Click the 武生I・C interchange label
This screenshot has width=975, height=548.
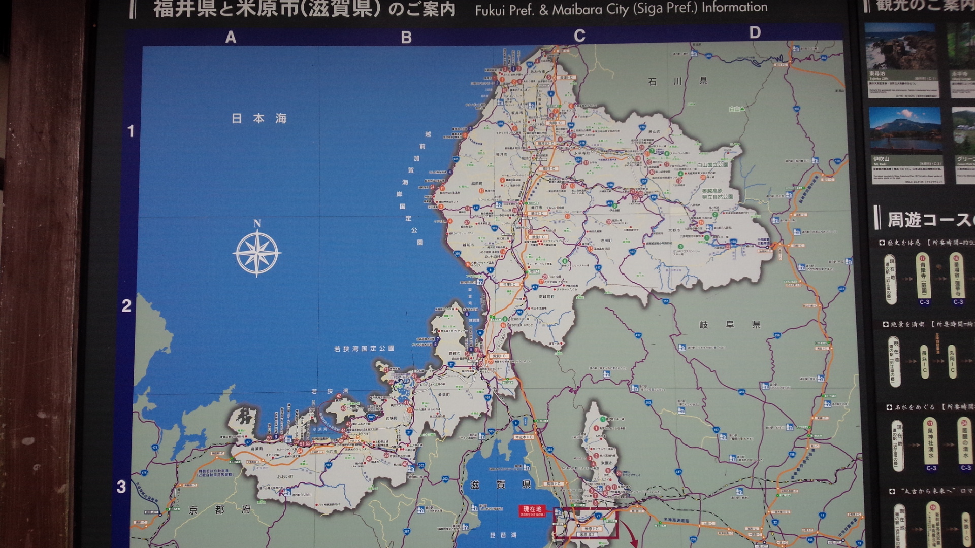click(538, 237)
